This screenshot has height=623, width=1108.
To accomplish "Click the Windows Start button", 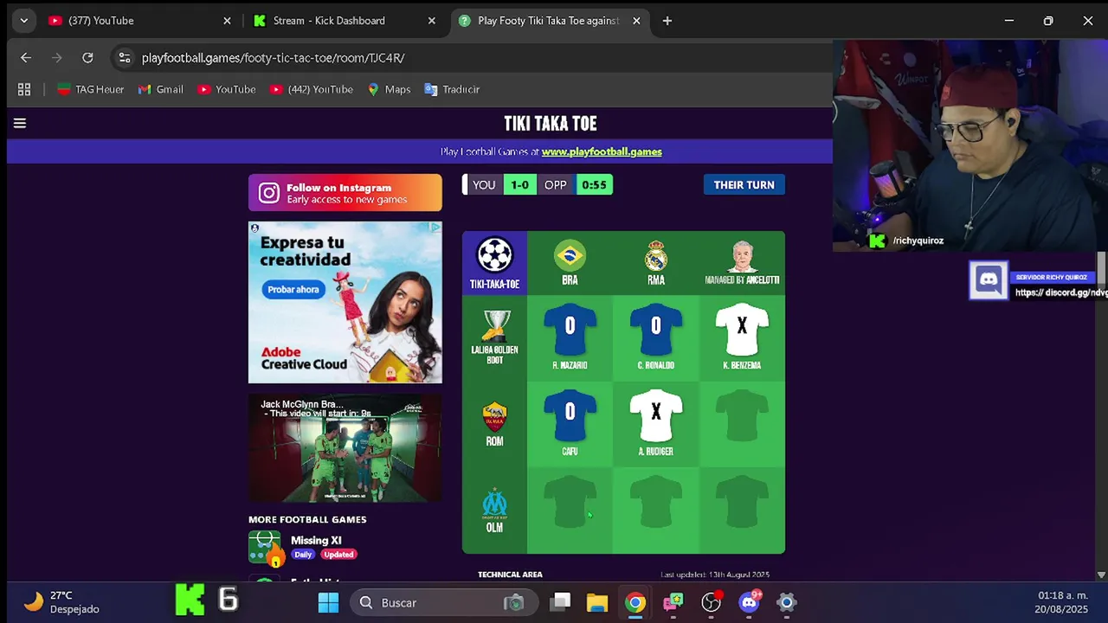I will 329,602.
